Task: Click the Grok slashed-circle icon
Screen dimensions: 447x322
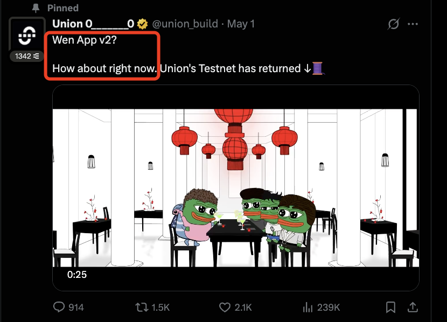Action: coord(393,24)
